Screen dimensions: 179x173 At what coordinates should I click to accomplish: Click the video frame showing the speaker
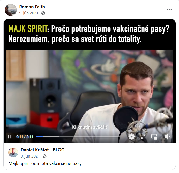coord(89,91)
